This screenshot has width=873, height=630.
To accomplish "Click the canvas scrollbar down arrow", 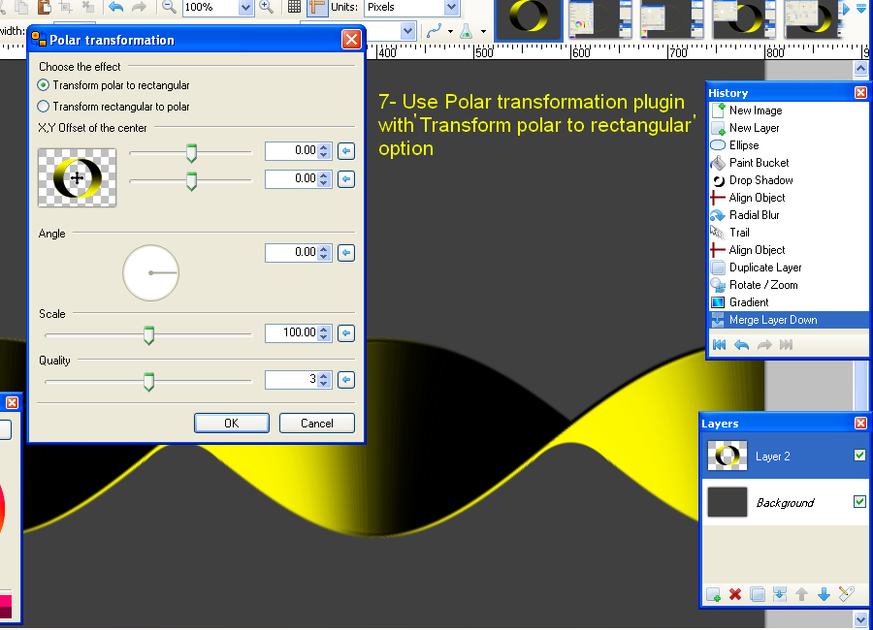I will [860, 619].
